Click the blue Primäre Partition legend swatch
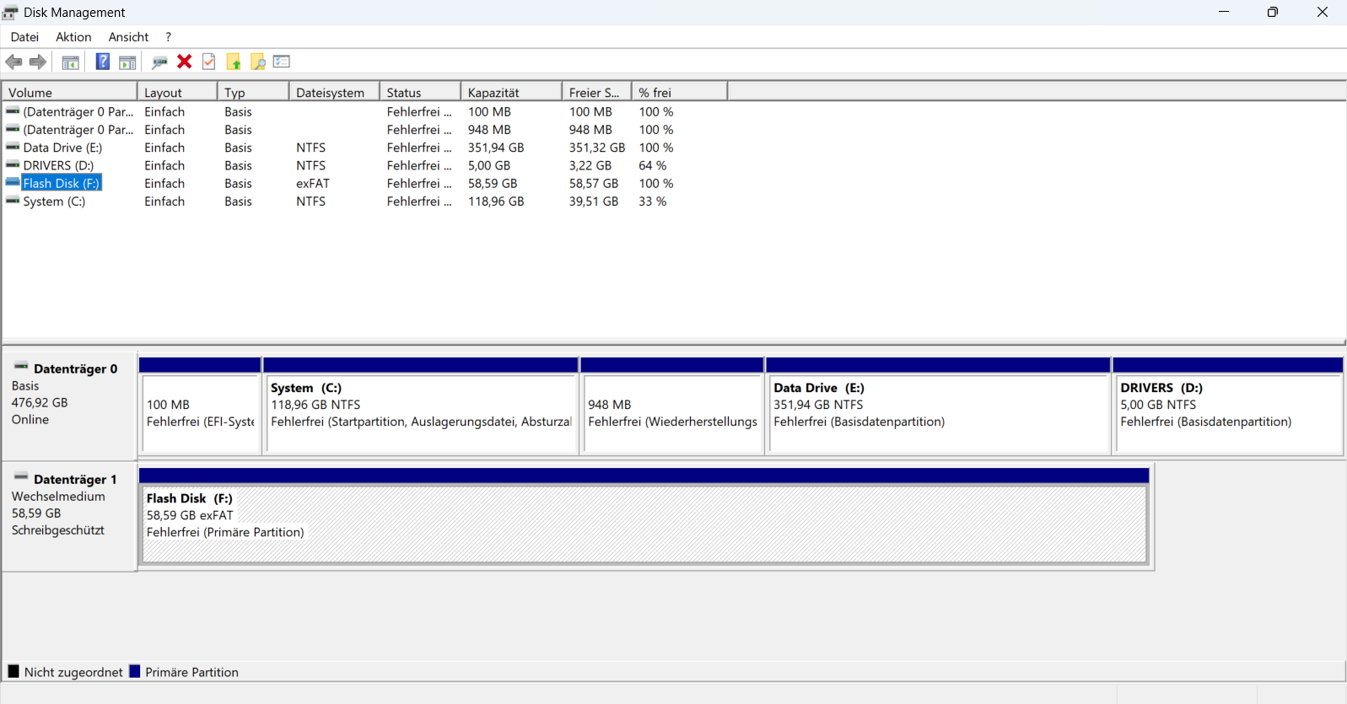The width and height of the screenshot is (1347, 704). point(134,671)
